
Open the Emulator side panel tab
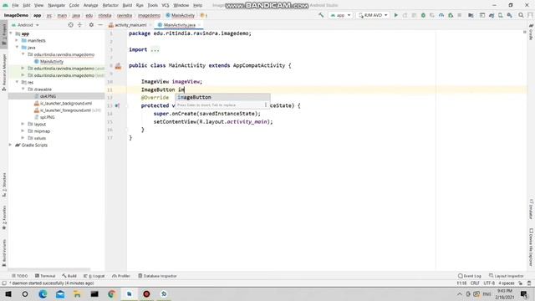click(531, 209)
